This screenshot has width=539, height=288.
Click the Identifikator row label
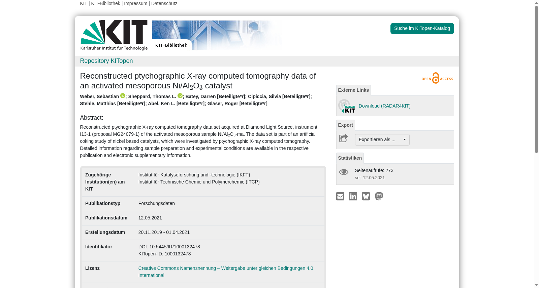pos(99,247)
